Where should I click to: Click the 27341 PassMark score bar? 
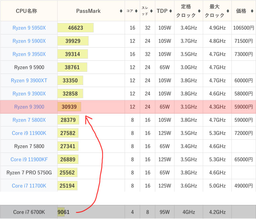68,146
